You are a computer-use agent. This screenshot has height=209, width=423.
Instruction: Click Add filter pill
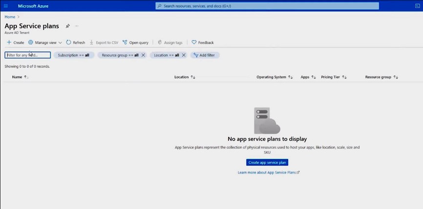[205, 55]
